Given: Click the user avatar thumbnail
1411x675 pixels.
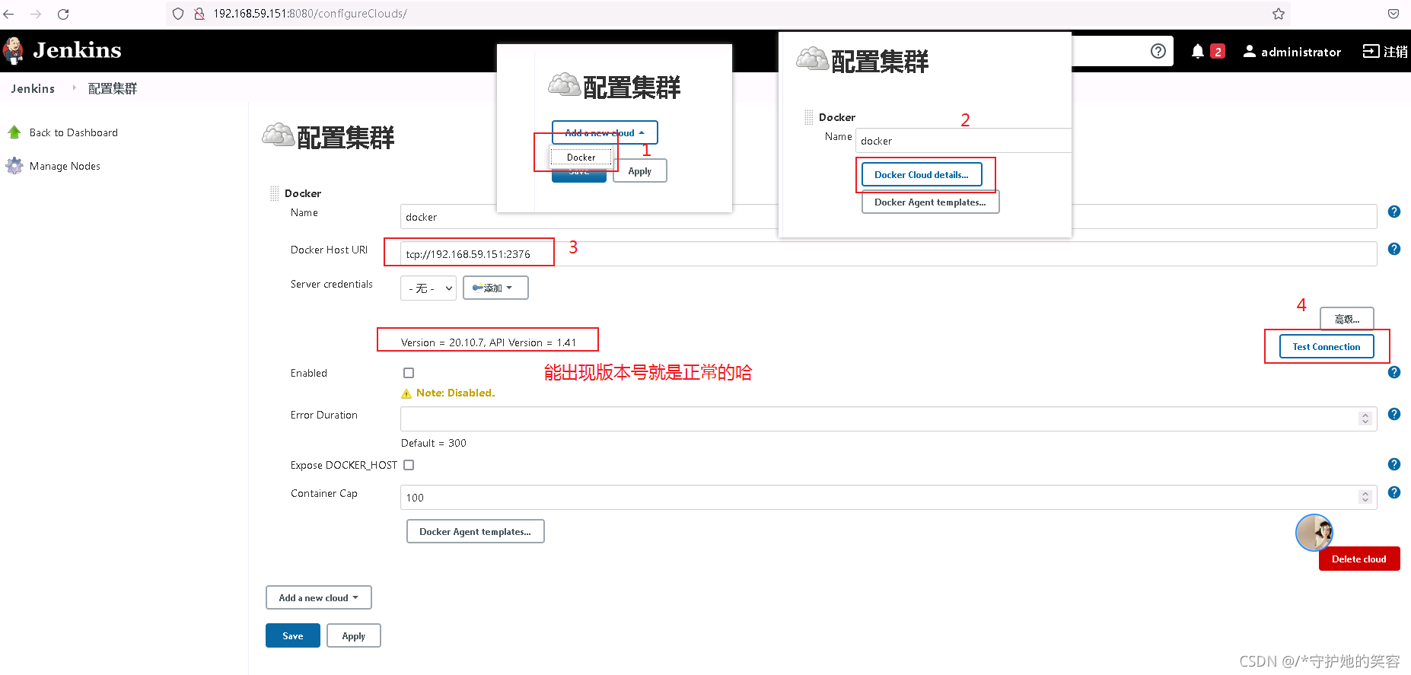Looking at the screenshot, I should (1314, 533).
